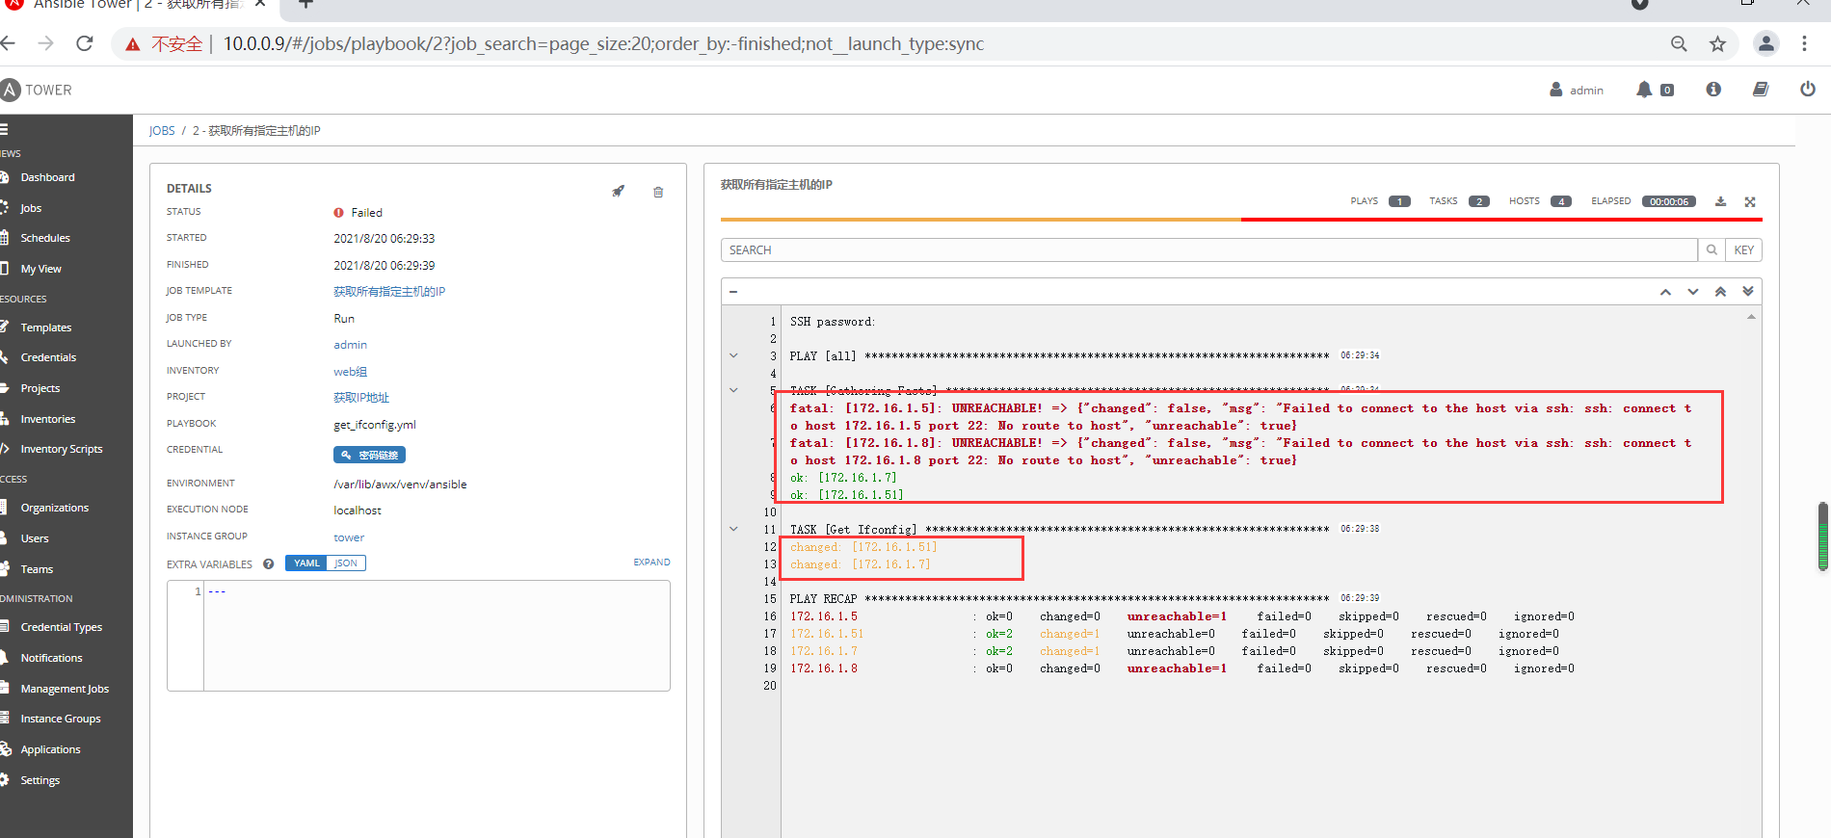This screenshot has height=838, width=1831.
Task: Focus the output SEARCH field
Action: 1209,249
